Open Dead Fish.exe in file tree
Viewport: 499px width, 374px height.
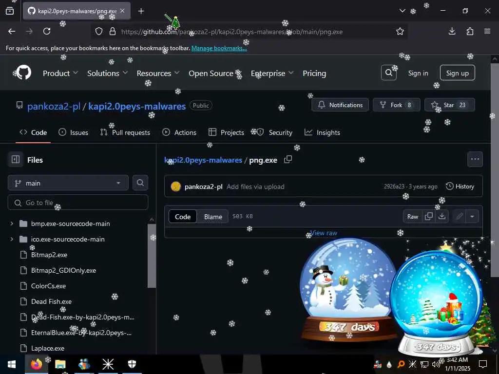click(x=51, y=301)
